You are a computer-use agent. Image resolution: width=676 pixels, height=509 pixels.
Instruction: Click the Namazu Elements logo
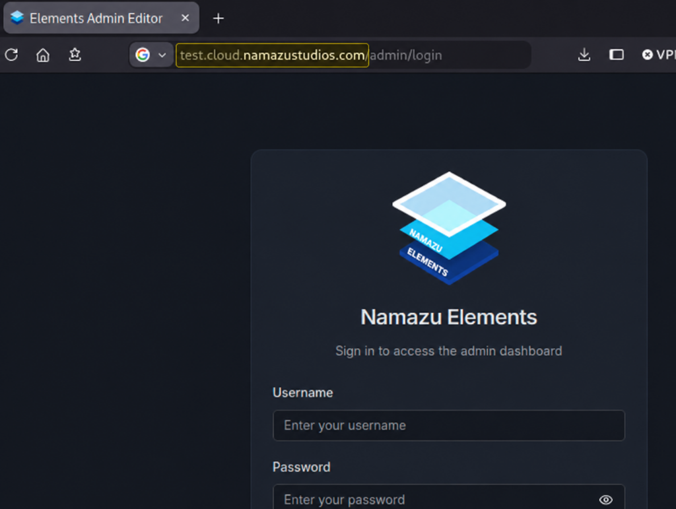coord(449,228)
